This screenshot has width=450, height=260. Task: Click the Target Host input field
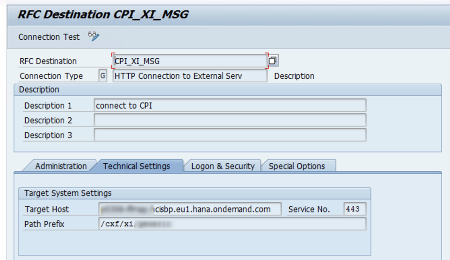click(x=190, y=209)
